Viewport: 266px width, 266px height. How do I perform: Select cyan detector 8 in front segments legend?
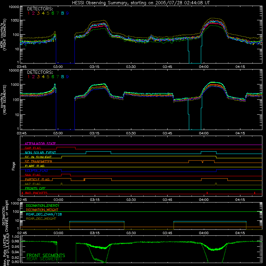click(x=63, y=13)
